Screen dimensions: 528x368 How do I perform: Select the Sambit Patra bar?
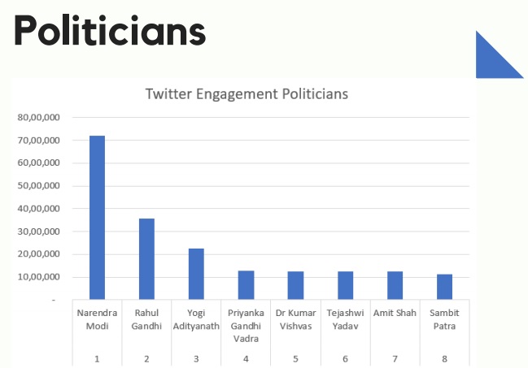click(444, 287)
